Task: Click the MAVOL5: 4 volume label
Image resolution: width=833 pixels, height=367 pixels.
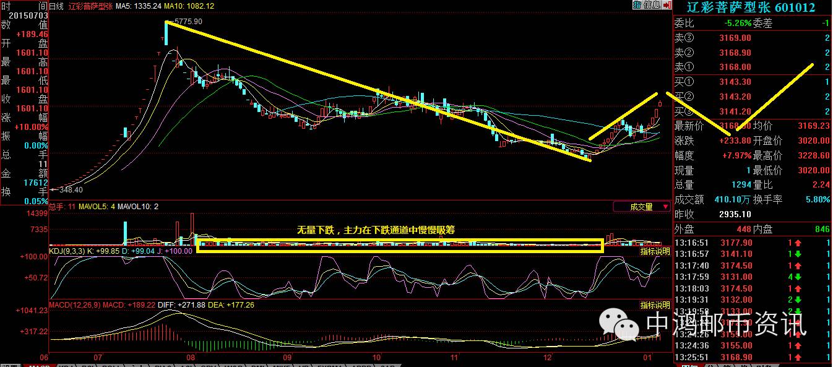Action: click(95, 207)
